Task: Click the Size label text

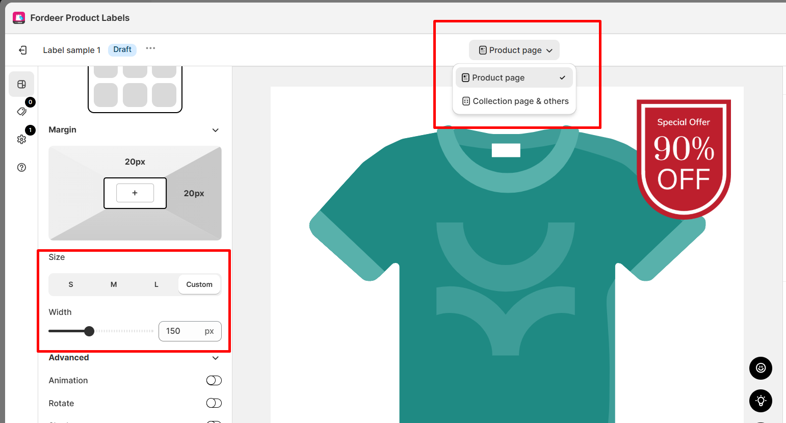Action: (57, 257)
